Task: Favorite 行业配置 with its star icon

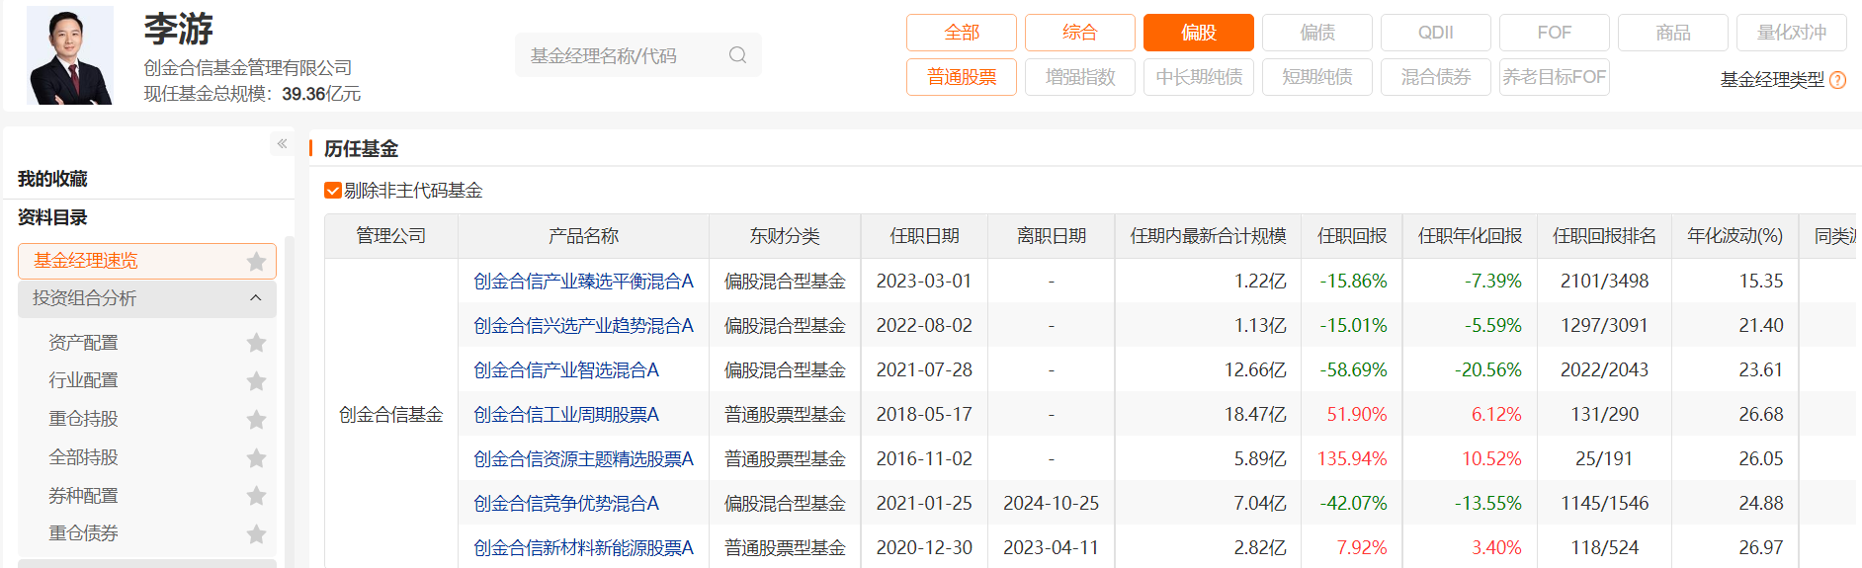Action: [256, 381]
